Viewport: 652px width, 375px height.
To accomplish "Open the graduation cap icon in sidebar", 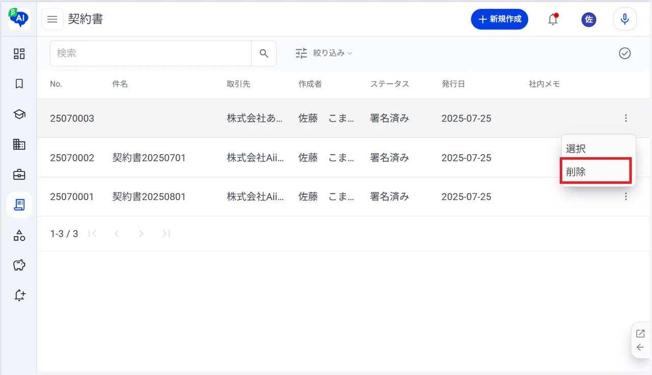I will [19, 114].
